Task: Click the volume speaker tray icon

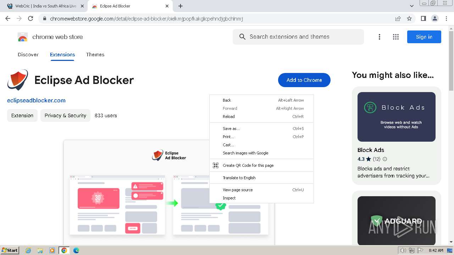Action: 403,250
